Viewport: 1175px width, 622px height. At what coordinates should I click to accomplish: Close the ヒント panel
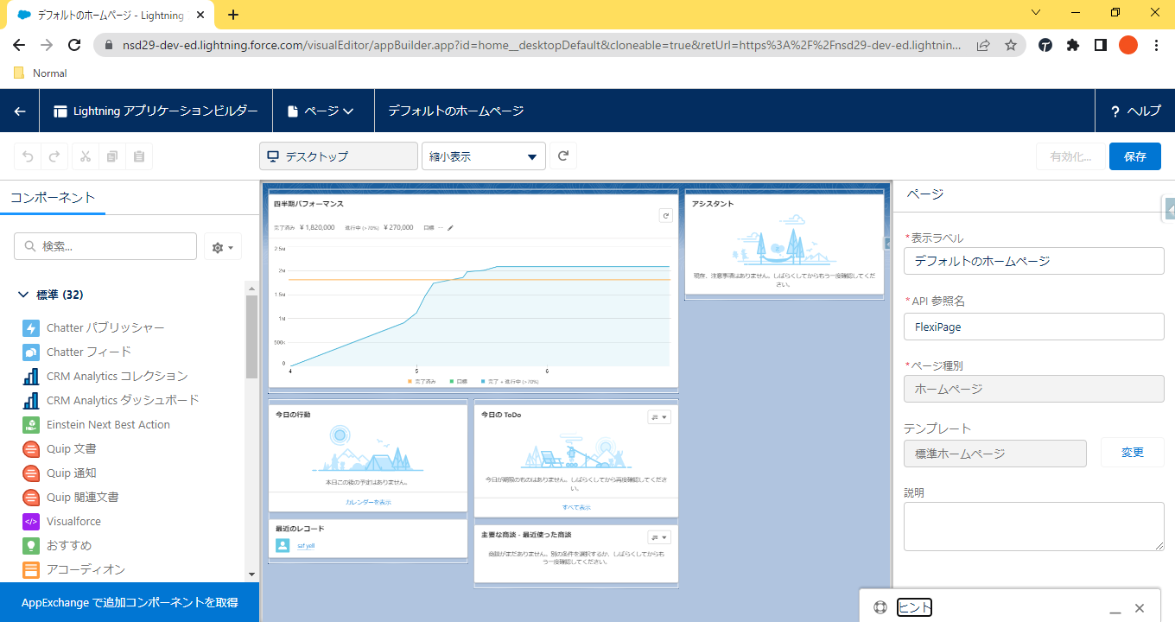point(1140,608)
